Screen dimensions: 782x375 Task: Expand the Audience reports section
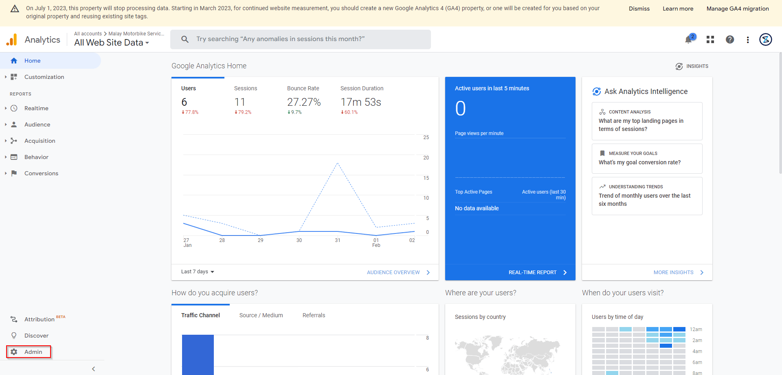pyautogui.click(x=37, y=124)
